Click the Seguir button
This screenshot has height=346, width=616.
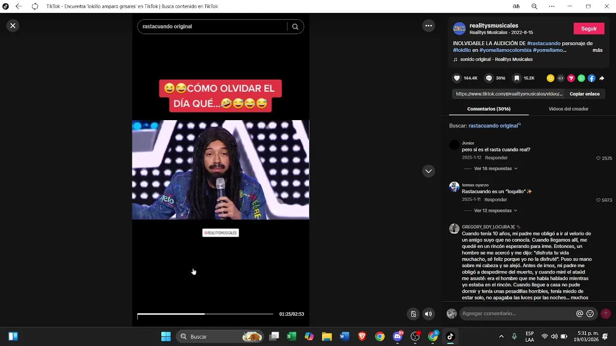click(x=589, y=29)
